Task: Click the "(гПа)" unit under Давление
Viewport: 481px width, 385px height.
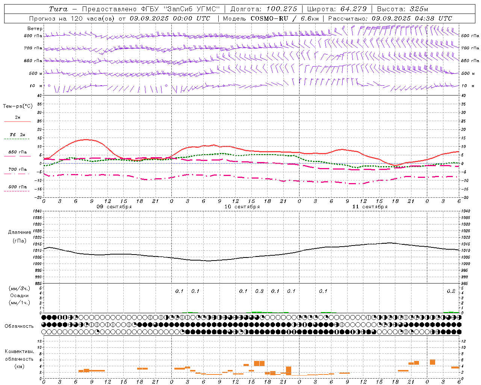Action: tap(20, 241)
